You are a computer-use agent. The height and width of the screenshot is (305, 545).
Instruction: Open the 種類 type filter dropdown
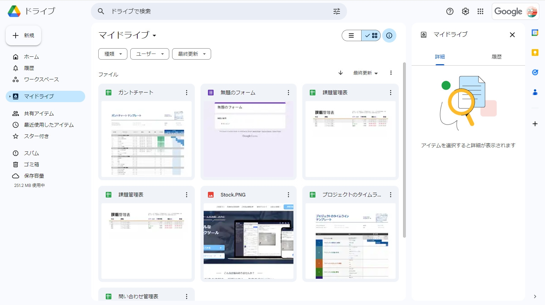point(112,54)
